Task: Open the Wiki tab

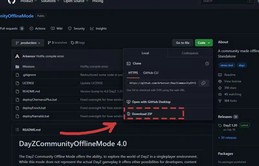Action: [x=57, y=28]
